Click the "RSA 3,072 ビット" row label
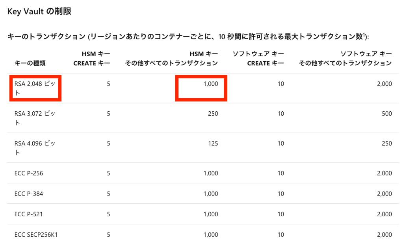This screenshot has width=403, height=247. tap(35, 118)
